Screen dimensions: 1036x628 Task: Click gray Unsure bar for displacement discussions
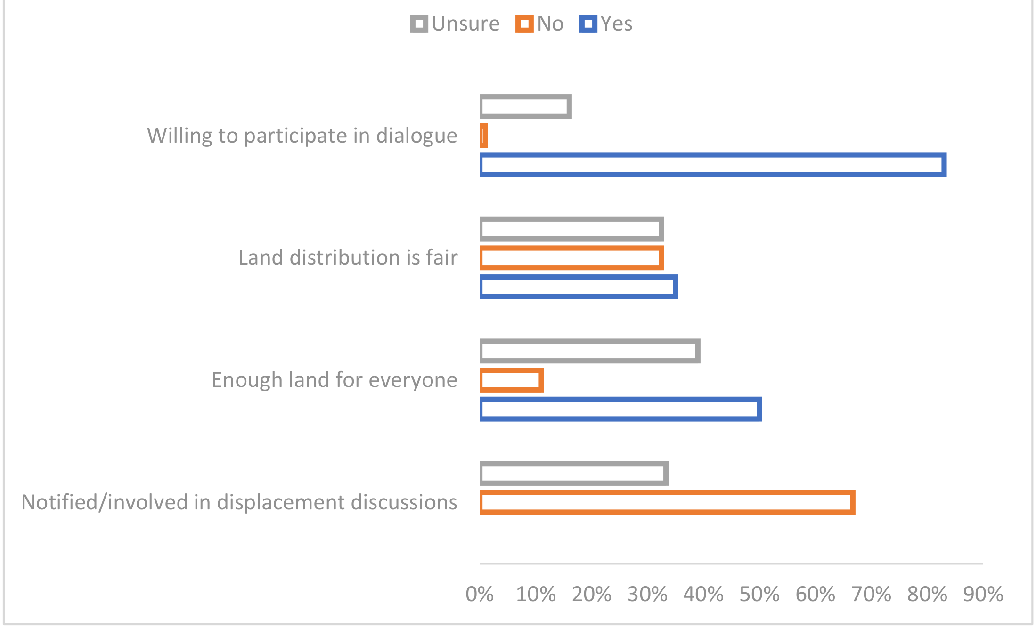click(x=574, y=474)
